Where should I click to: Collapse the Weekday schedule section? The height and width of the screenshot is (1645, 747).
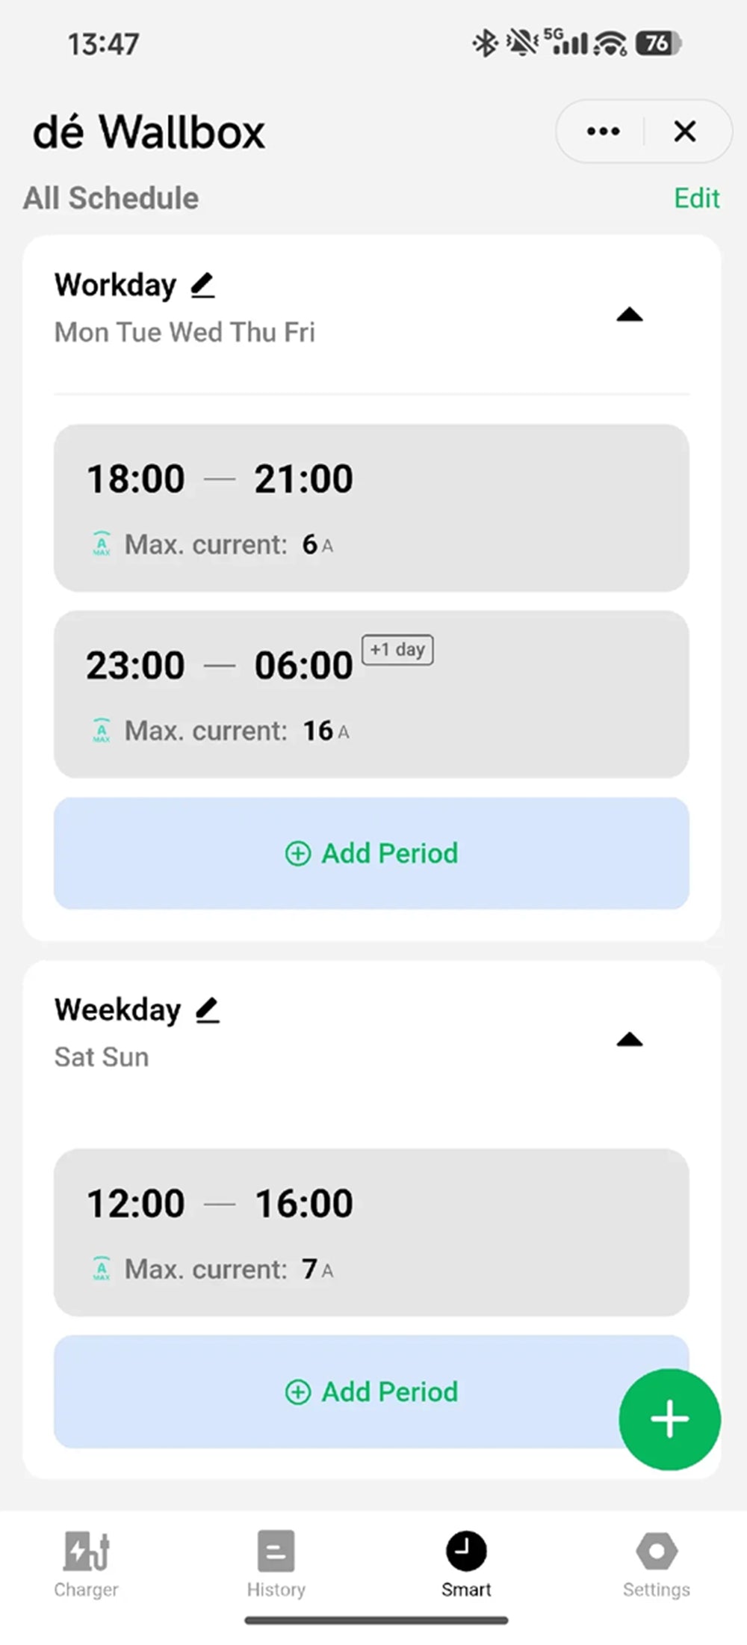tap(630, 1039)
